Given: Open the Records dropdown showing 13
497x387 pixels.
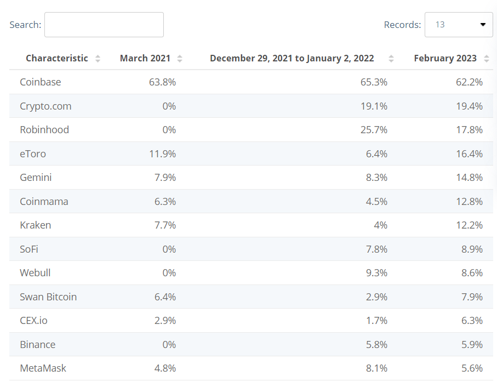Looking at the screenshot, I should [x=458, y=25].
